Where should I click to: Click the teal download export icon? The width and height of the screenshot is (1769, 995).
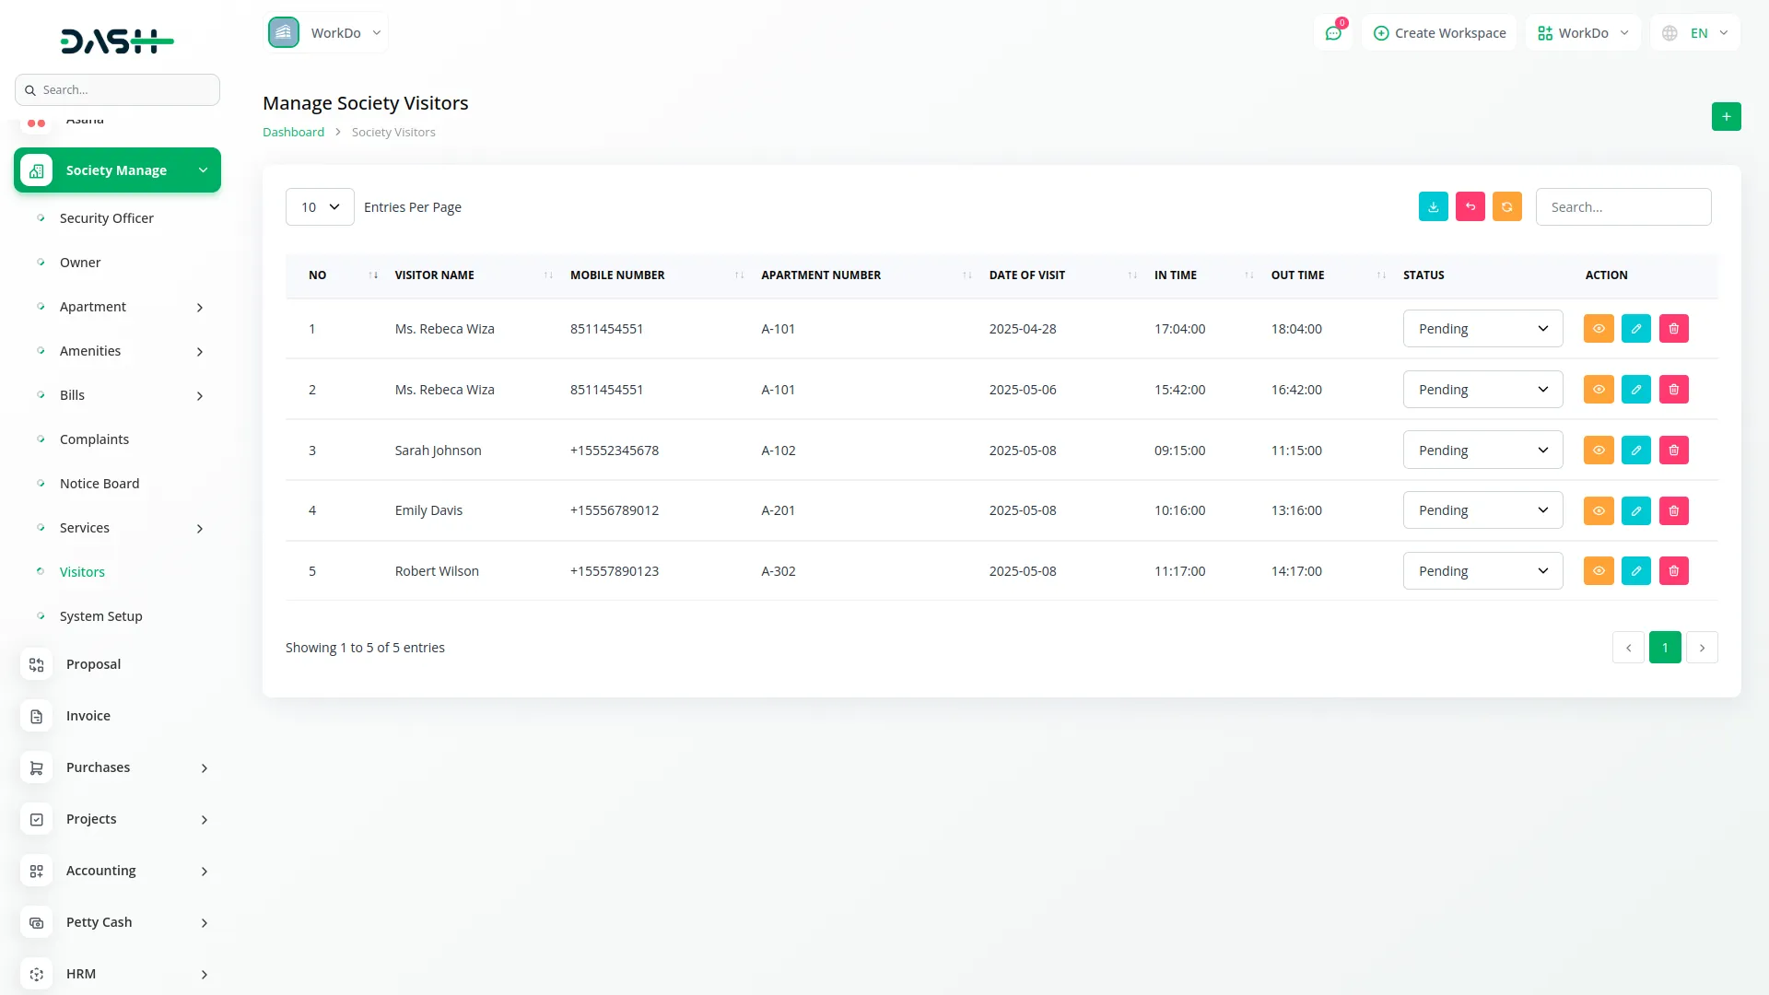(x=1433, y=207)
